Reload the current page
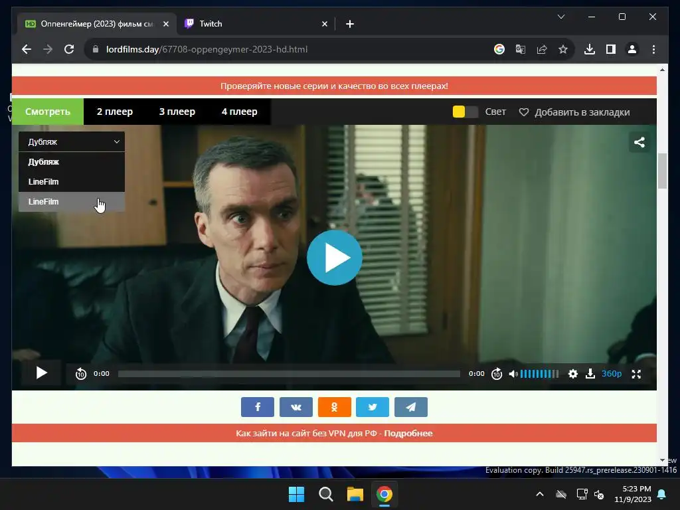 69,49
